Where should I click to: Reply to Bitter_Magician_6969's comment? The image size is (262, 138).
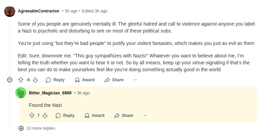click(65, 116)
